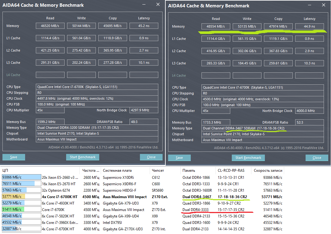Click L2 Cache Write 302.06 GB/s value
The width and height of the screenshot is (331, 234).
(247, 51)
